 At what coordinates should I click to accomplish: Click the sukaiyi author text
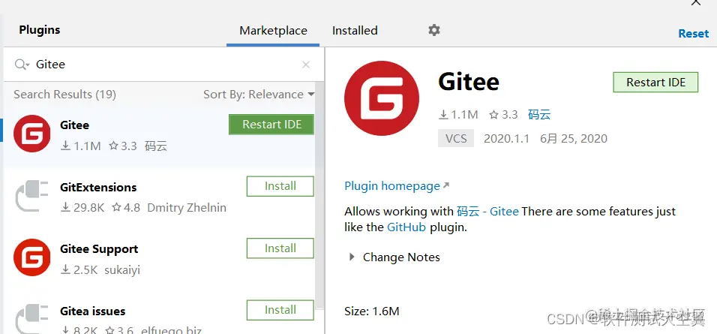point(122,270)
